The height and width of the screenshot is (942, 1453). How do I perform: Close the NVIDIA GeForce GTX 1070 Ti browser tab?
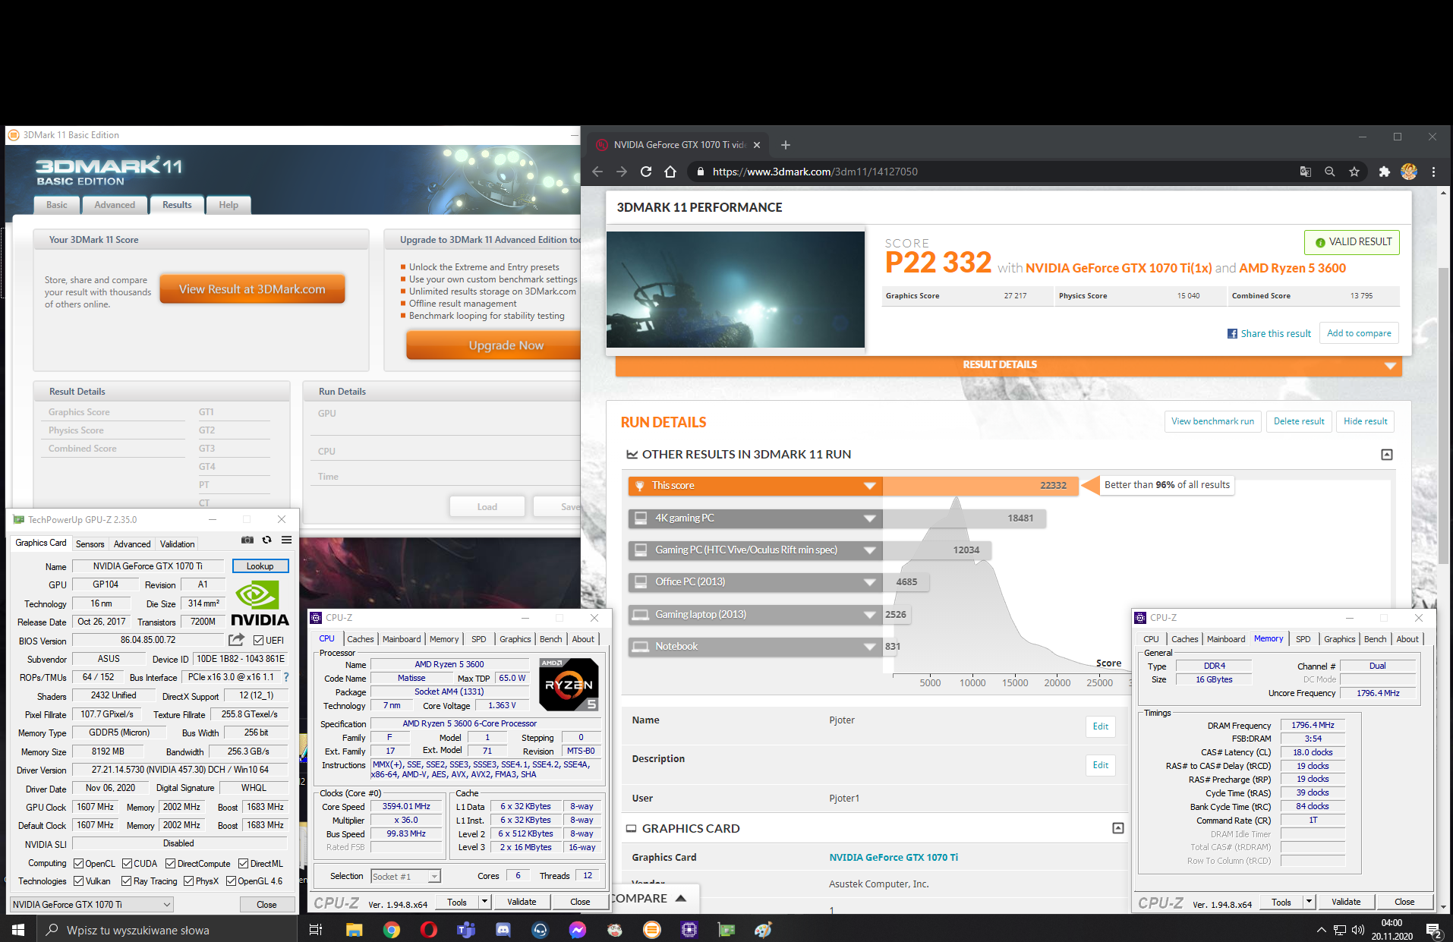[757, 145]
